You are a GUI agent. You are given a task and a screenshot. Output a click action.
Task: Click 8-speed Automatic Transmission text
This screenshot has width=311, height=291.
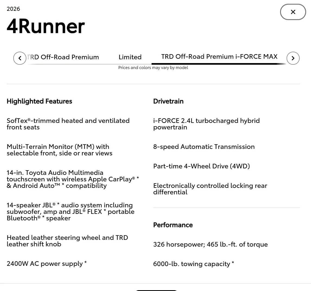click(204, 147)
